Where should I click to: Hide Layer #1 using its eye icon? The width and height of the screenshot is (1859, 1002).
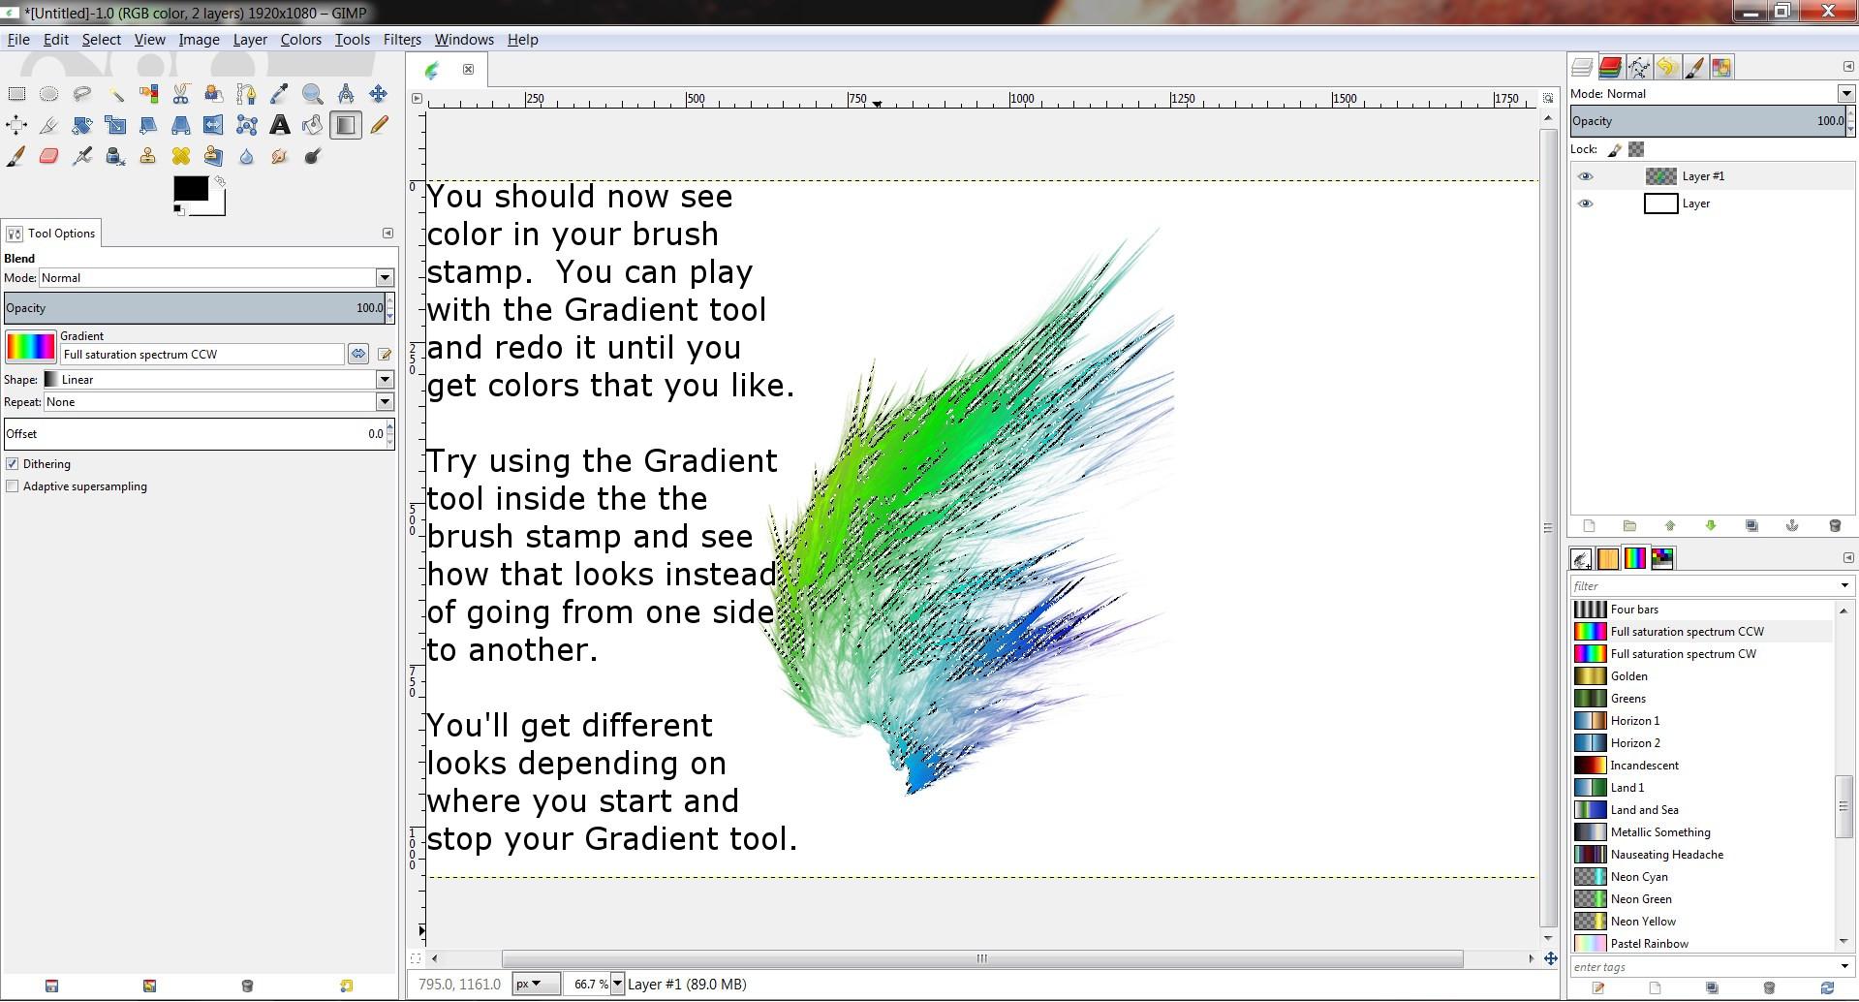tap(1586, 176)
